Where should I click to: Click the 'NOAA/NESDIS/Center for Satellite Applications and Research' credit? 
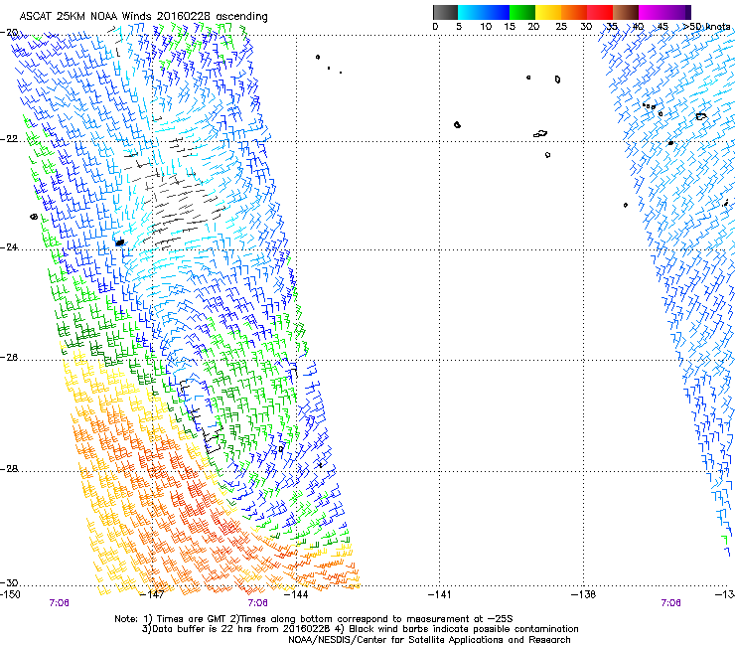click(x=429, y=640)
